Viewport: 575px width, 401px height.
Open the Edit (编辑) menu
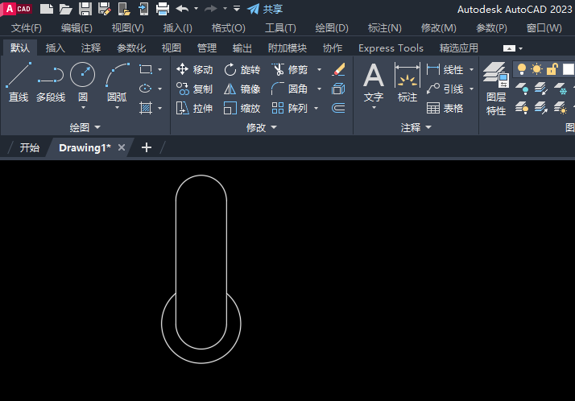pos(77,28)
